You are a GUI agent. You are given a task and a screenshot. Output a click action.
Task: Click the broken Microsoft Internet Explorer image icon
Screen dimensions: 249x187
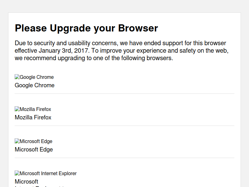click(17, 173)
